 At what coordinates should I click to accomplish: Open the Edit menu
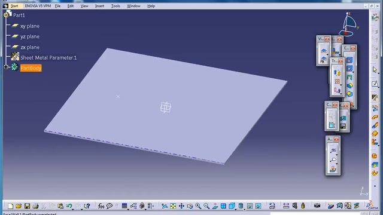[x=71, y=6]
